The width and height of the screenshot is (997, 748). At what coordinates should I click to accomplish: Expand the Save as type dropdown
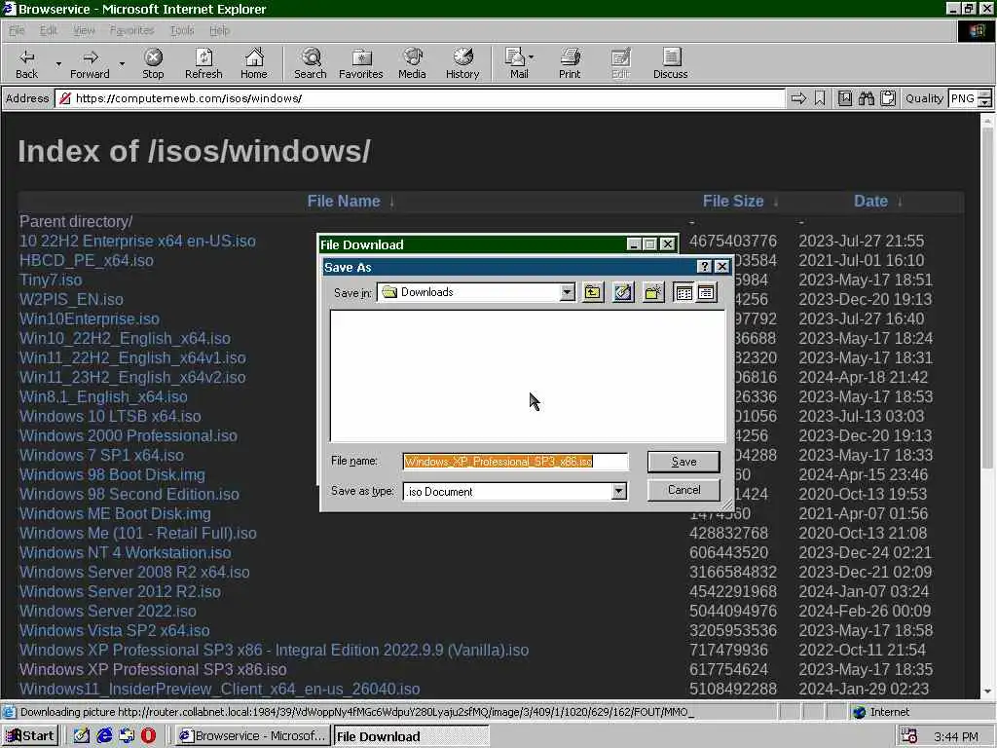(x=618, y=491)
